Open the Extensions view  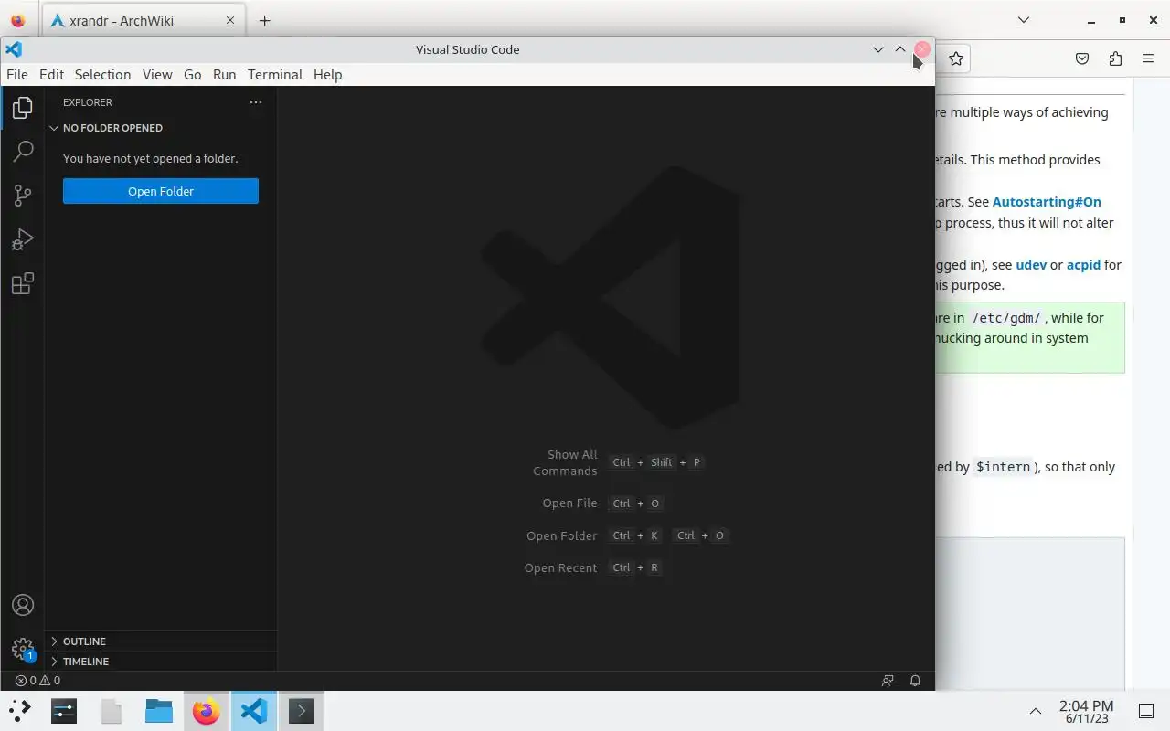(x=23, y=283)
